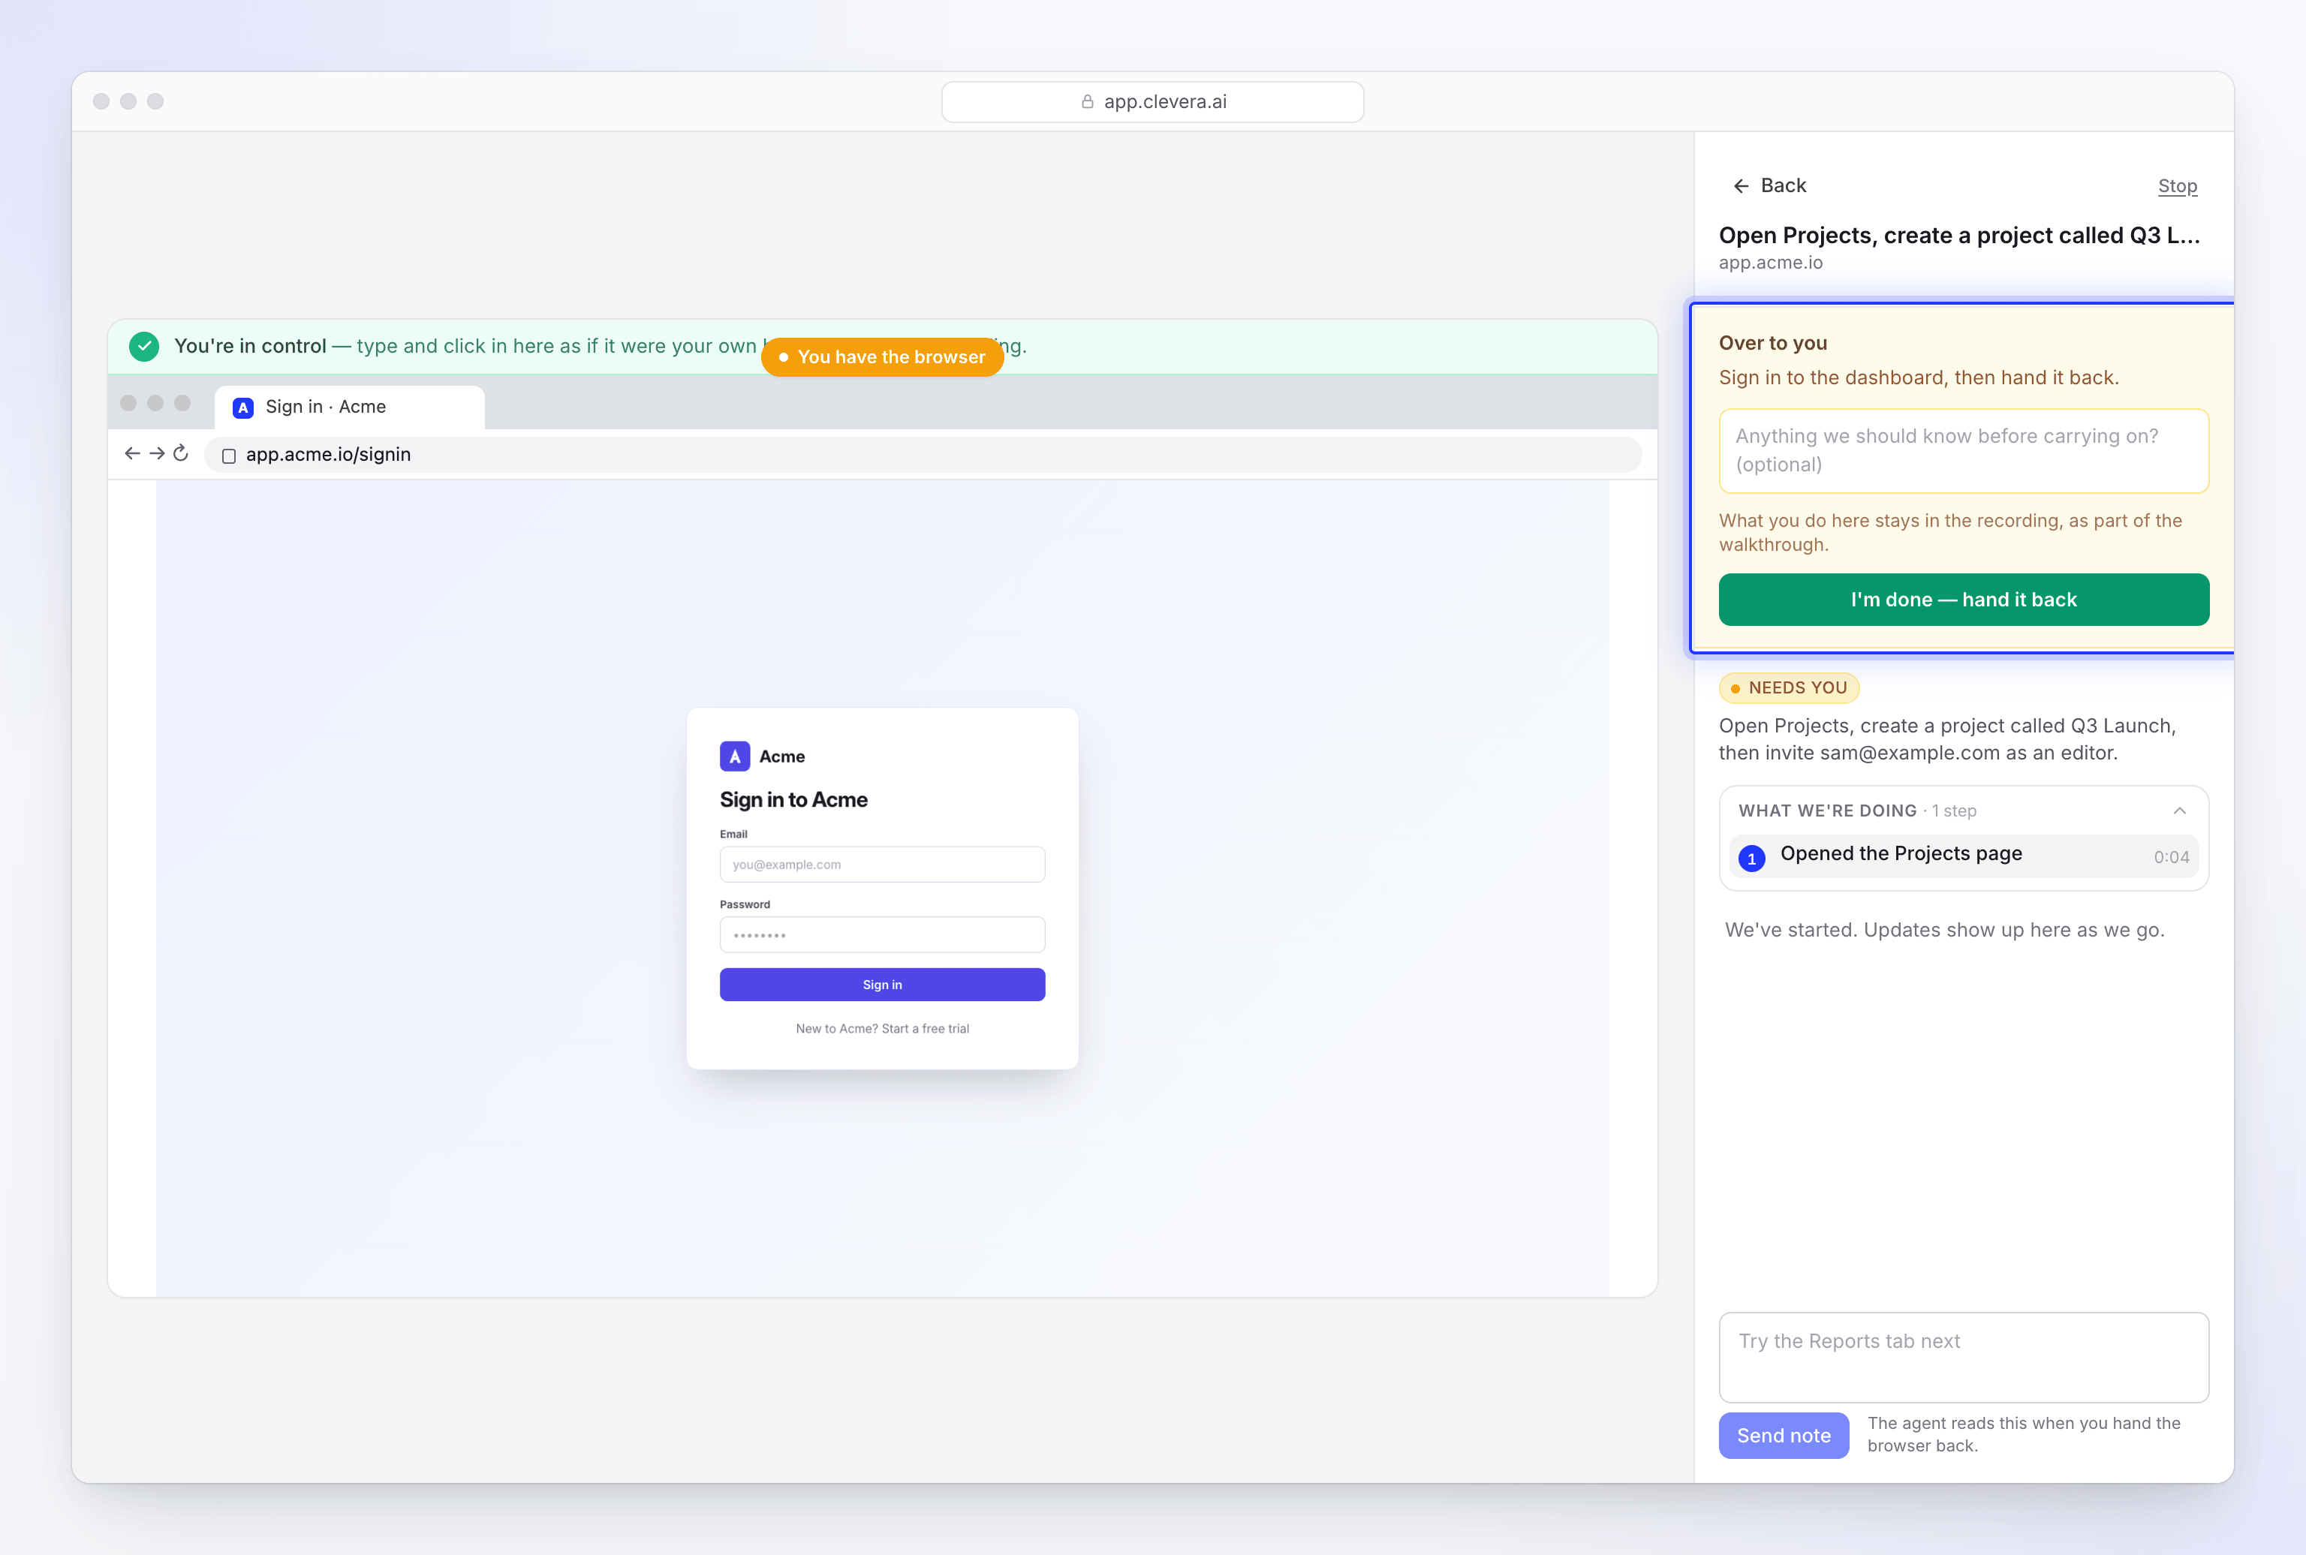
Task: Select step 1 Opened the Projects page
Action: pyautogui.click(x=1964, y=856)
